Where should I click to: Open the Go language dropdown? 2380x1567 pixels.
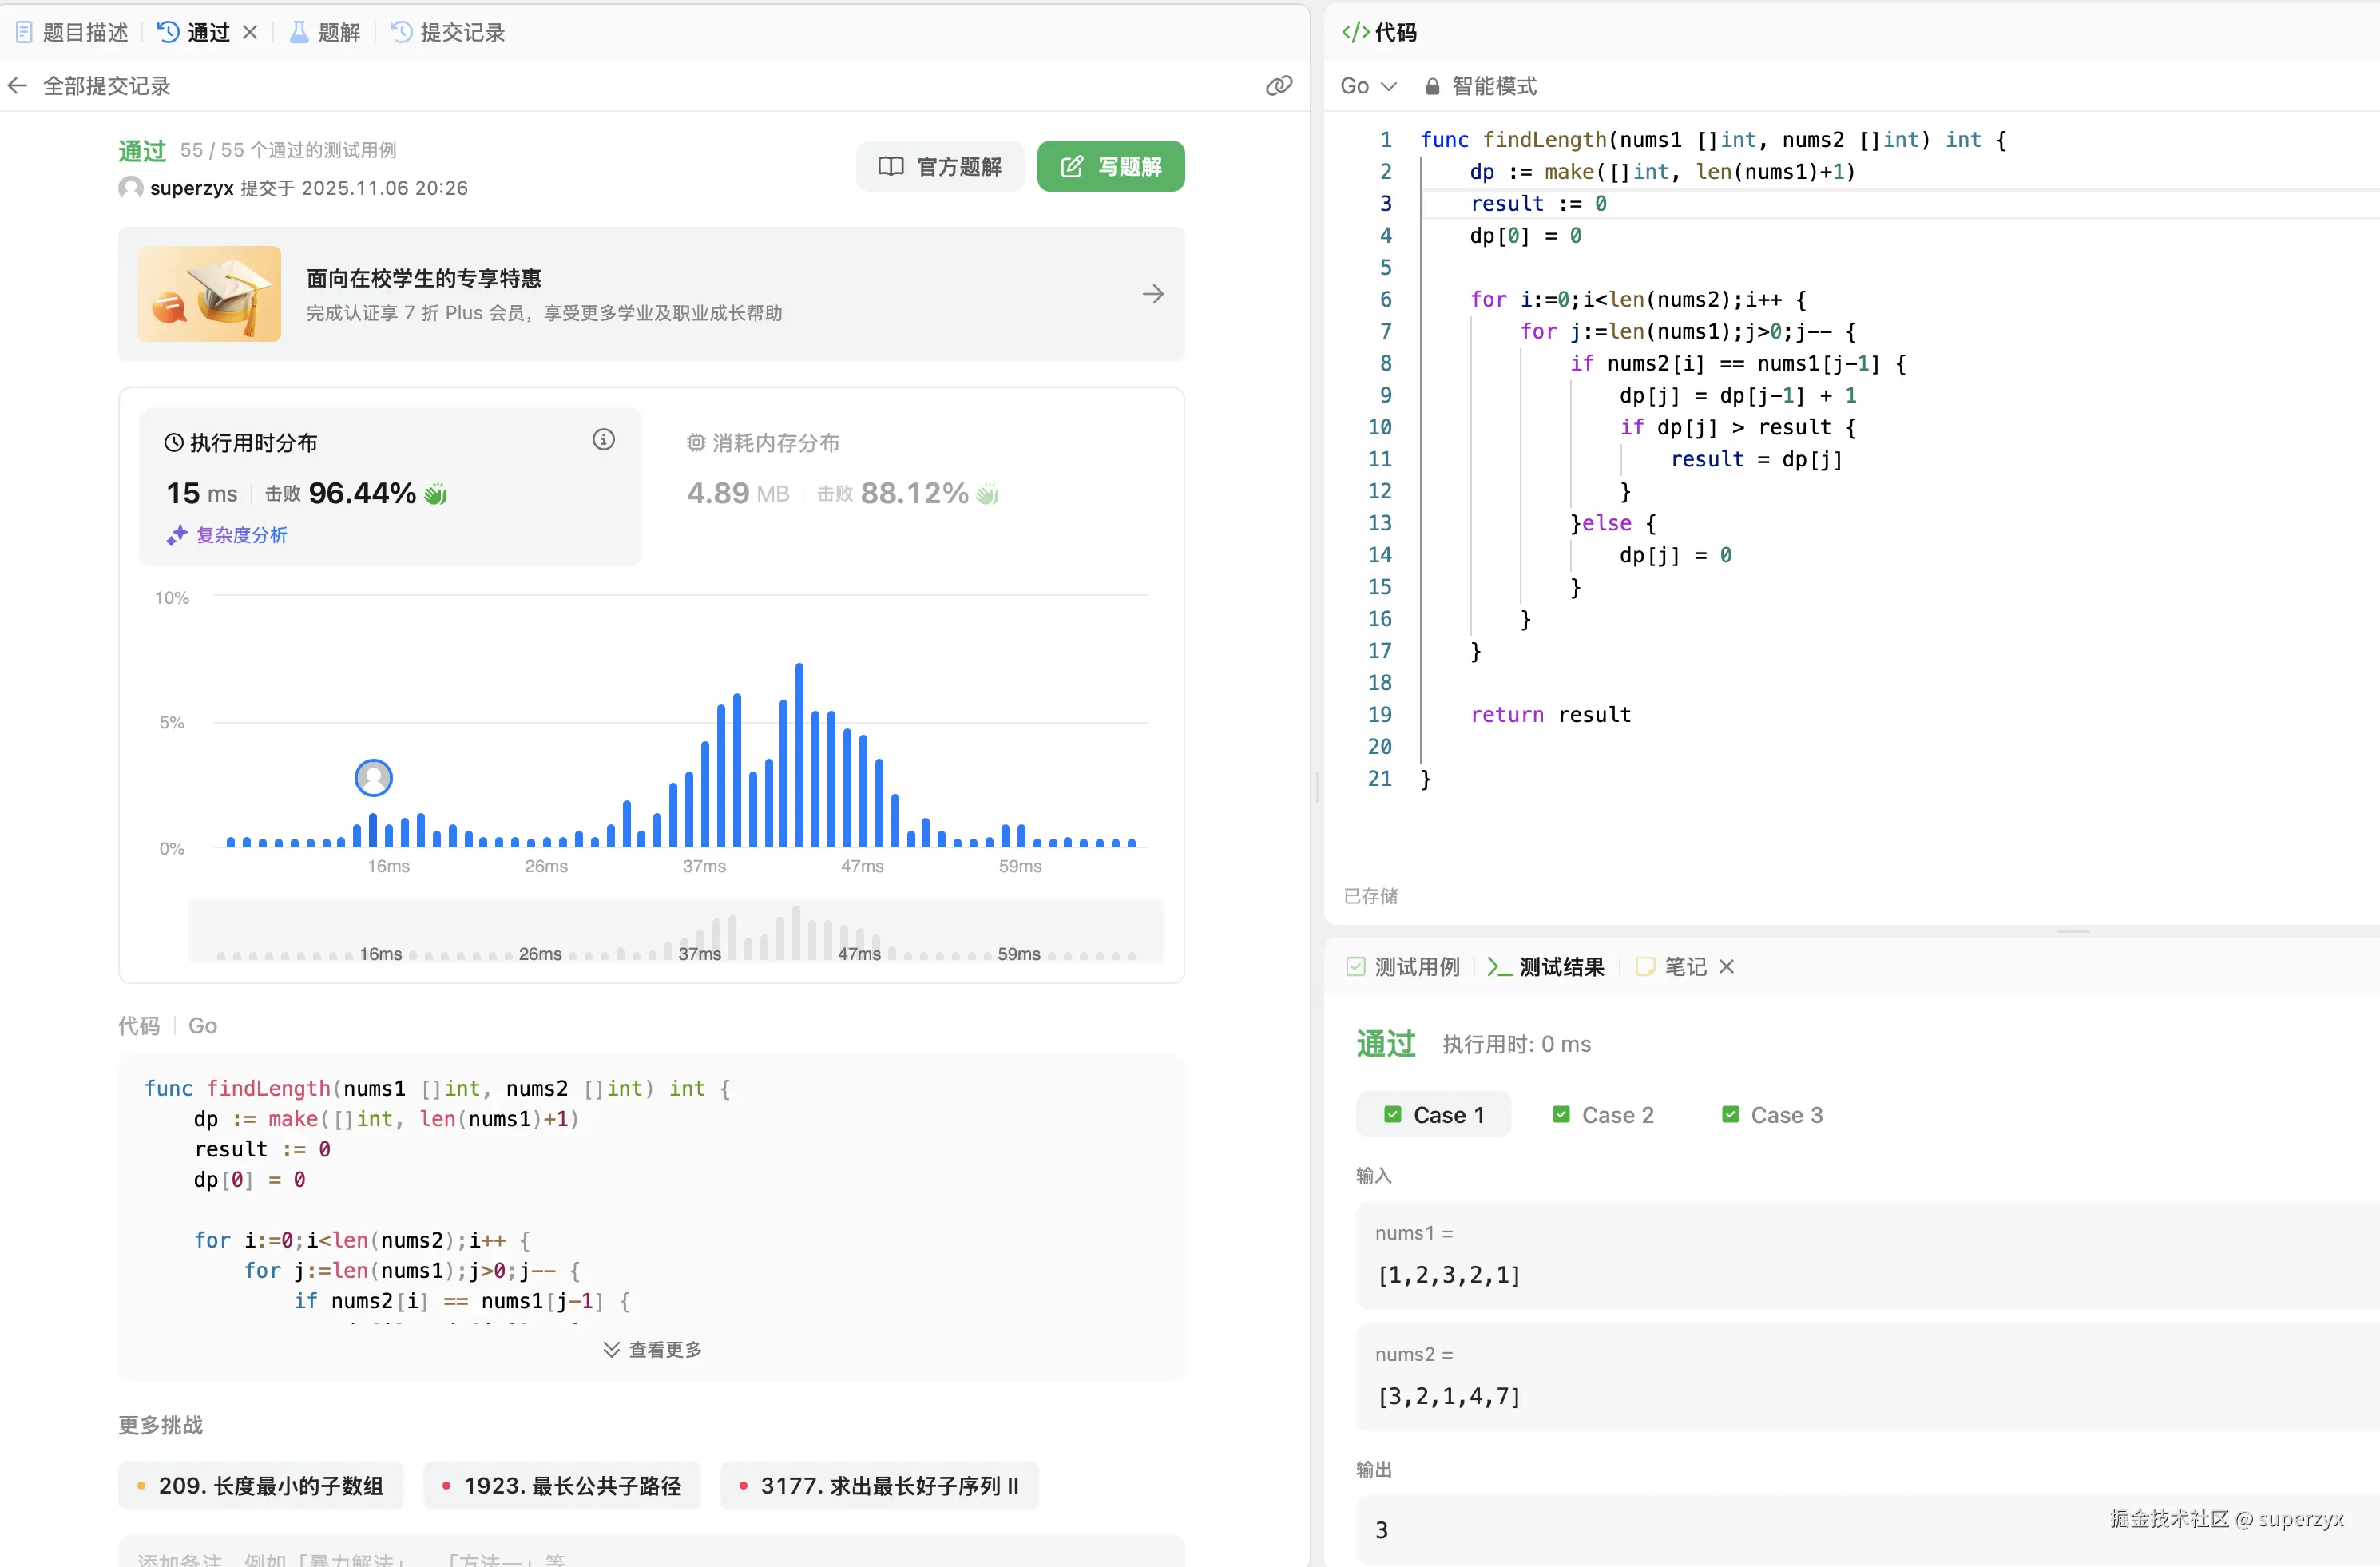pyautogui.click(x=1367, y=86)
